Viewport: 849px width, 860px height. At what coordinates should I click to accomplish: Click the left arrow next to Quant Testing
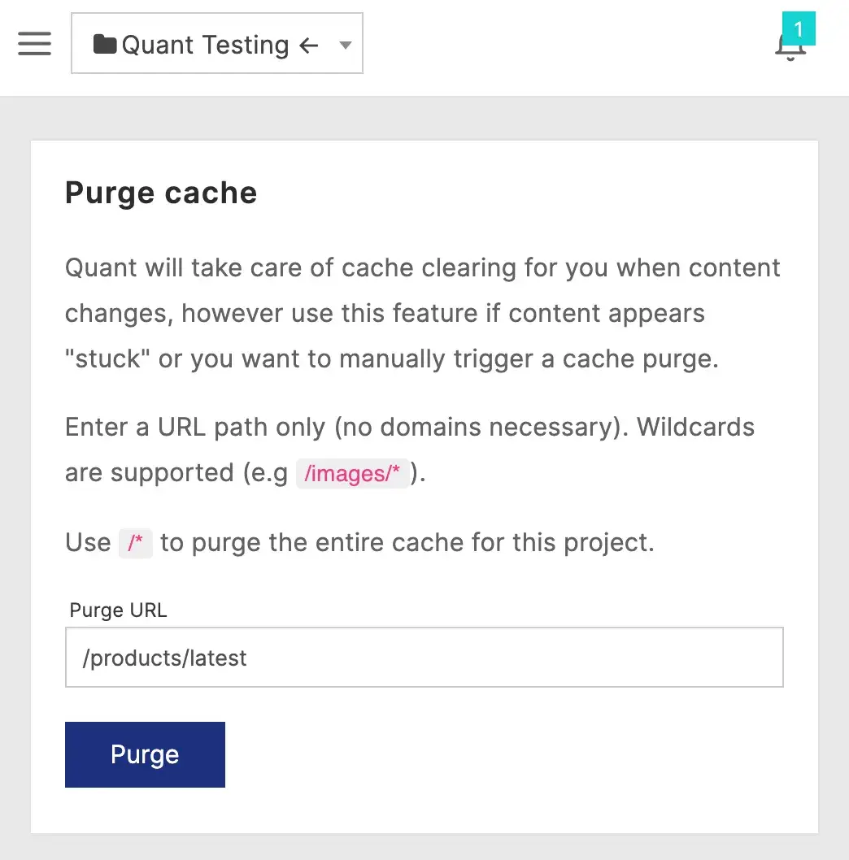[309, 46]
